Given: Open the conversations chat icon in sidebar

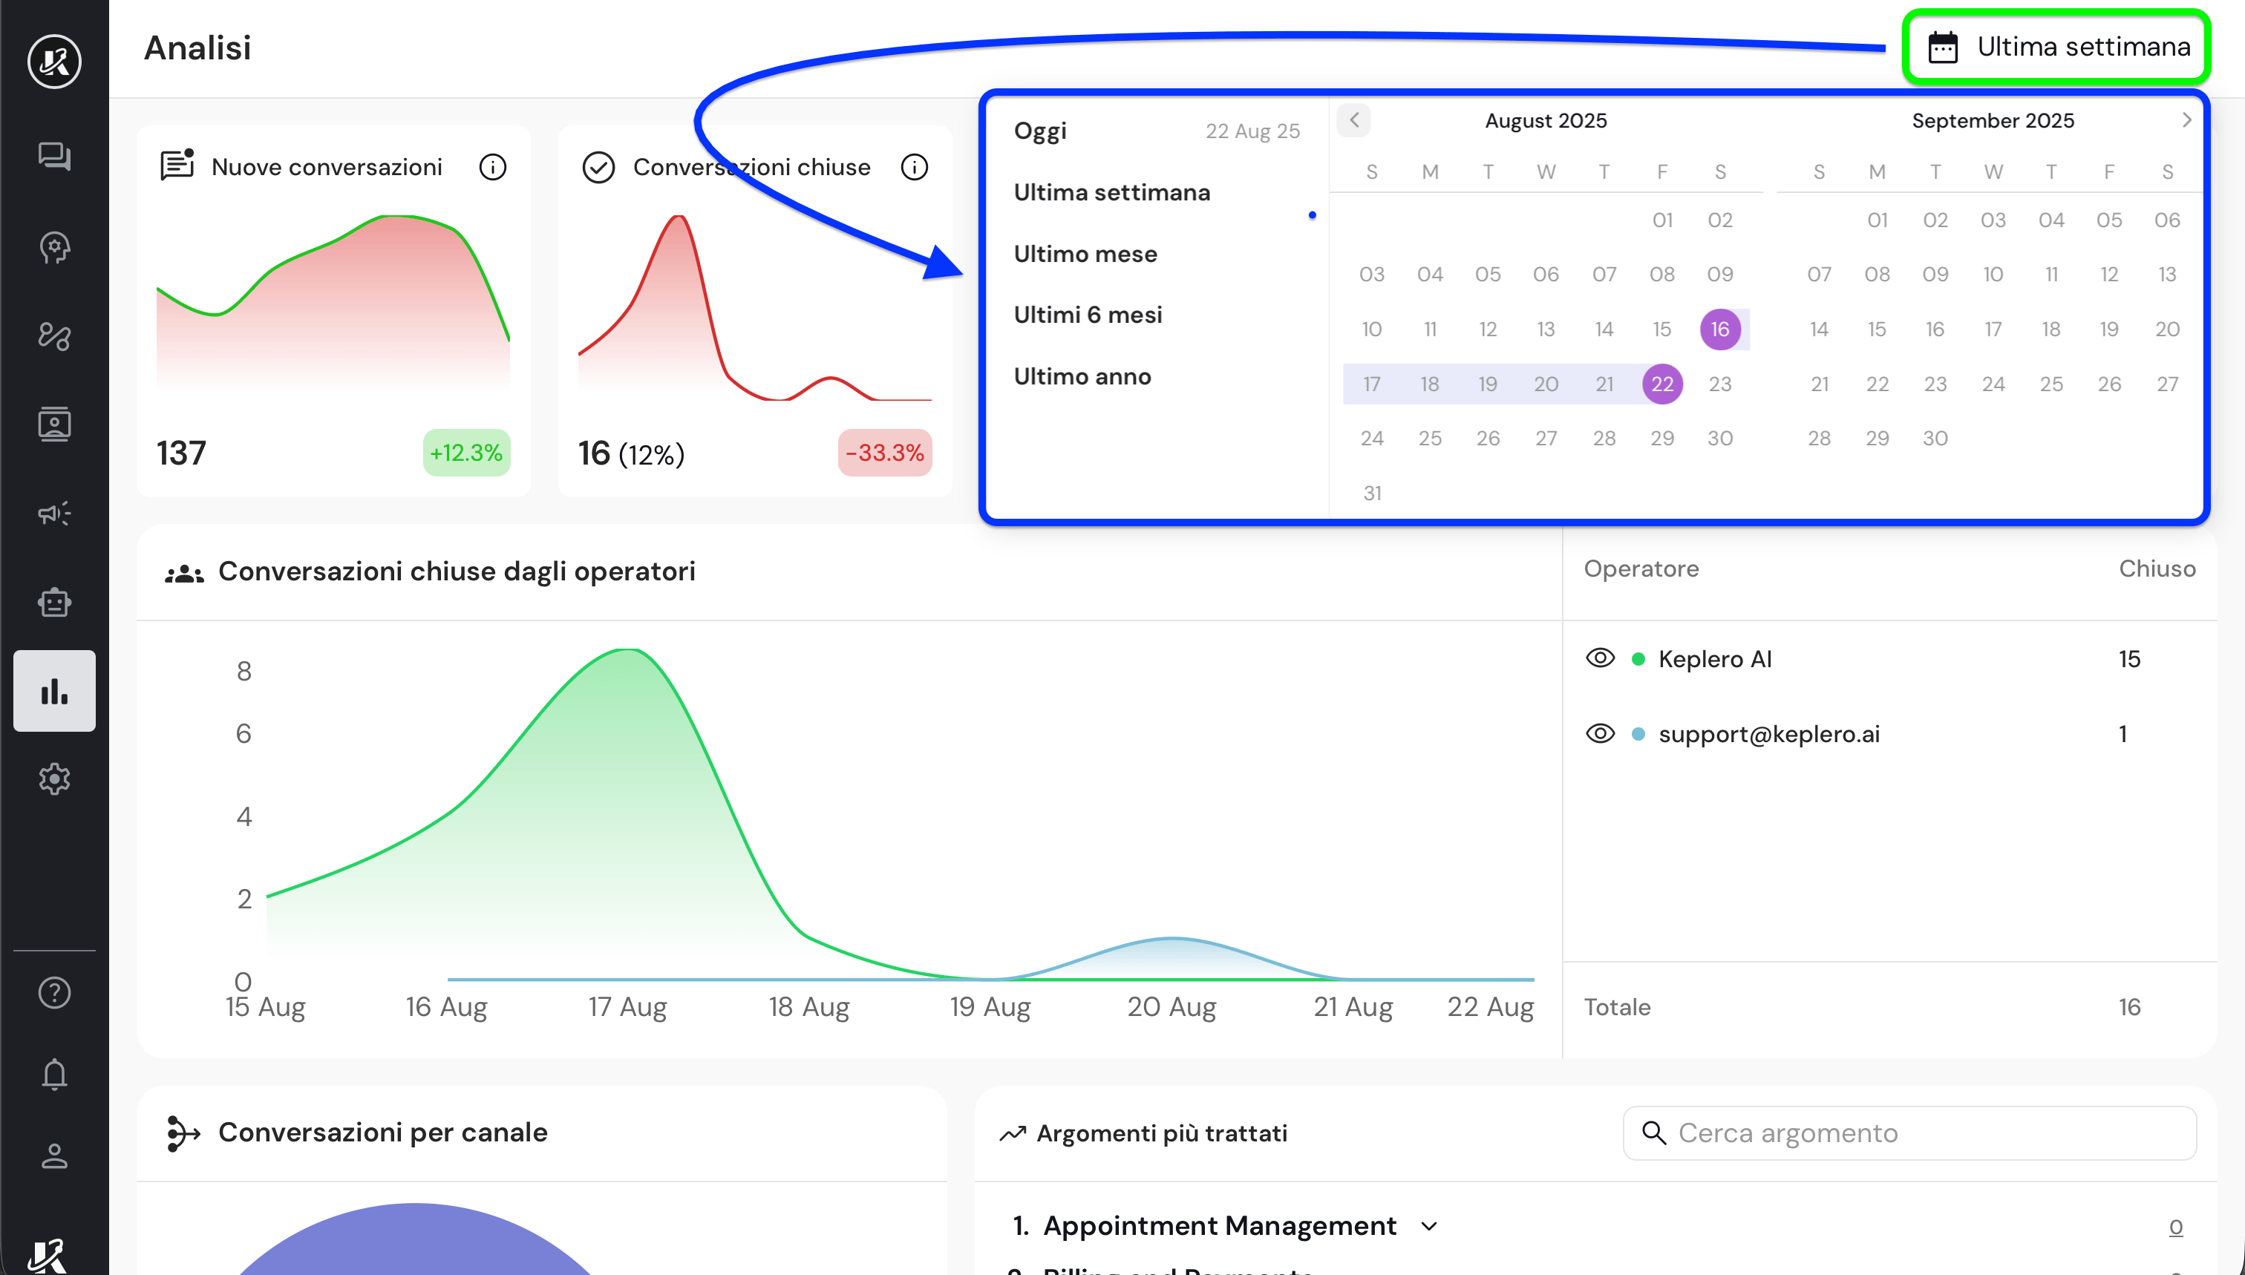Looking at the screenshot, I should click(54, 157).
